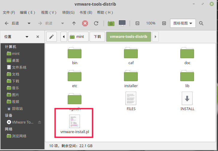Image resolution: width=218 pixels, height=151 pixels.
Task: Zoom in with the plus icon
Action: click(x=164, y=23)
